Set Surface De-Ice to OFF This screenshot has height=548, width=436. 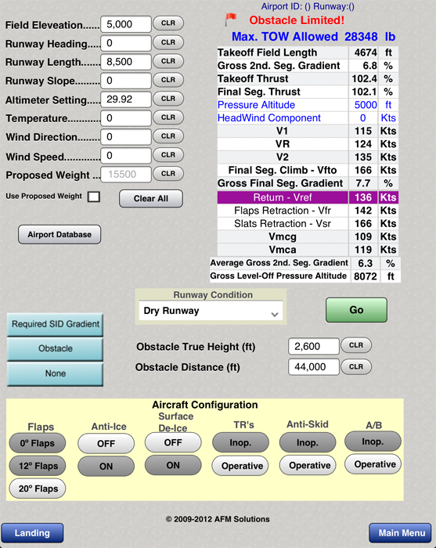173,442
